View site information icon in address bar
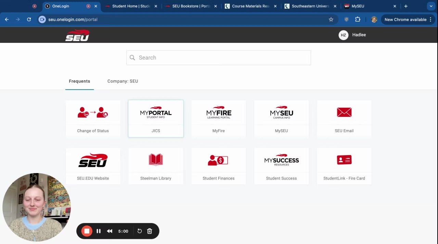Screen dimensions: 438x244 tap(42, 20)
